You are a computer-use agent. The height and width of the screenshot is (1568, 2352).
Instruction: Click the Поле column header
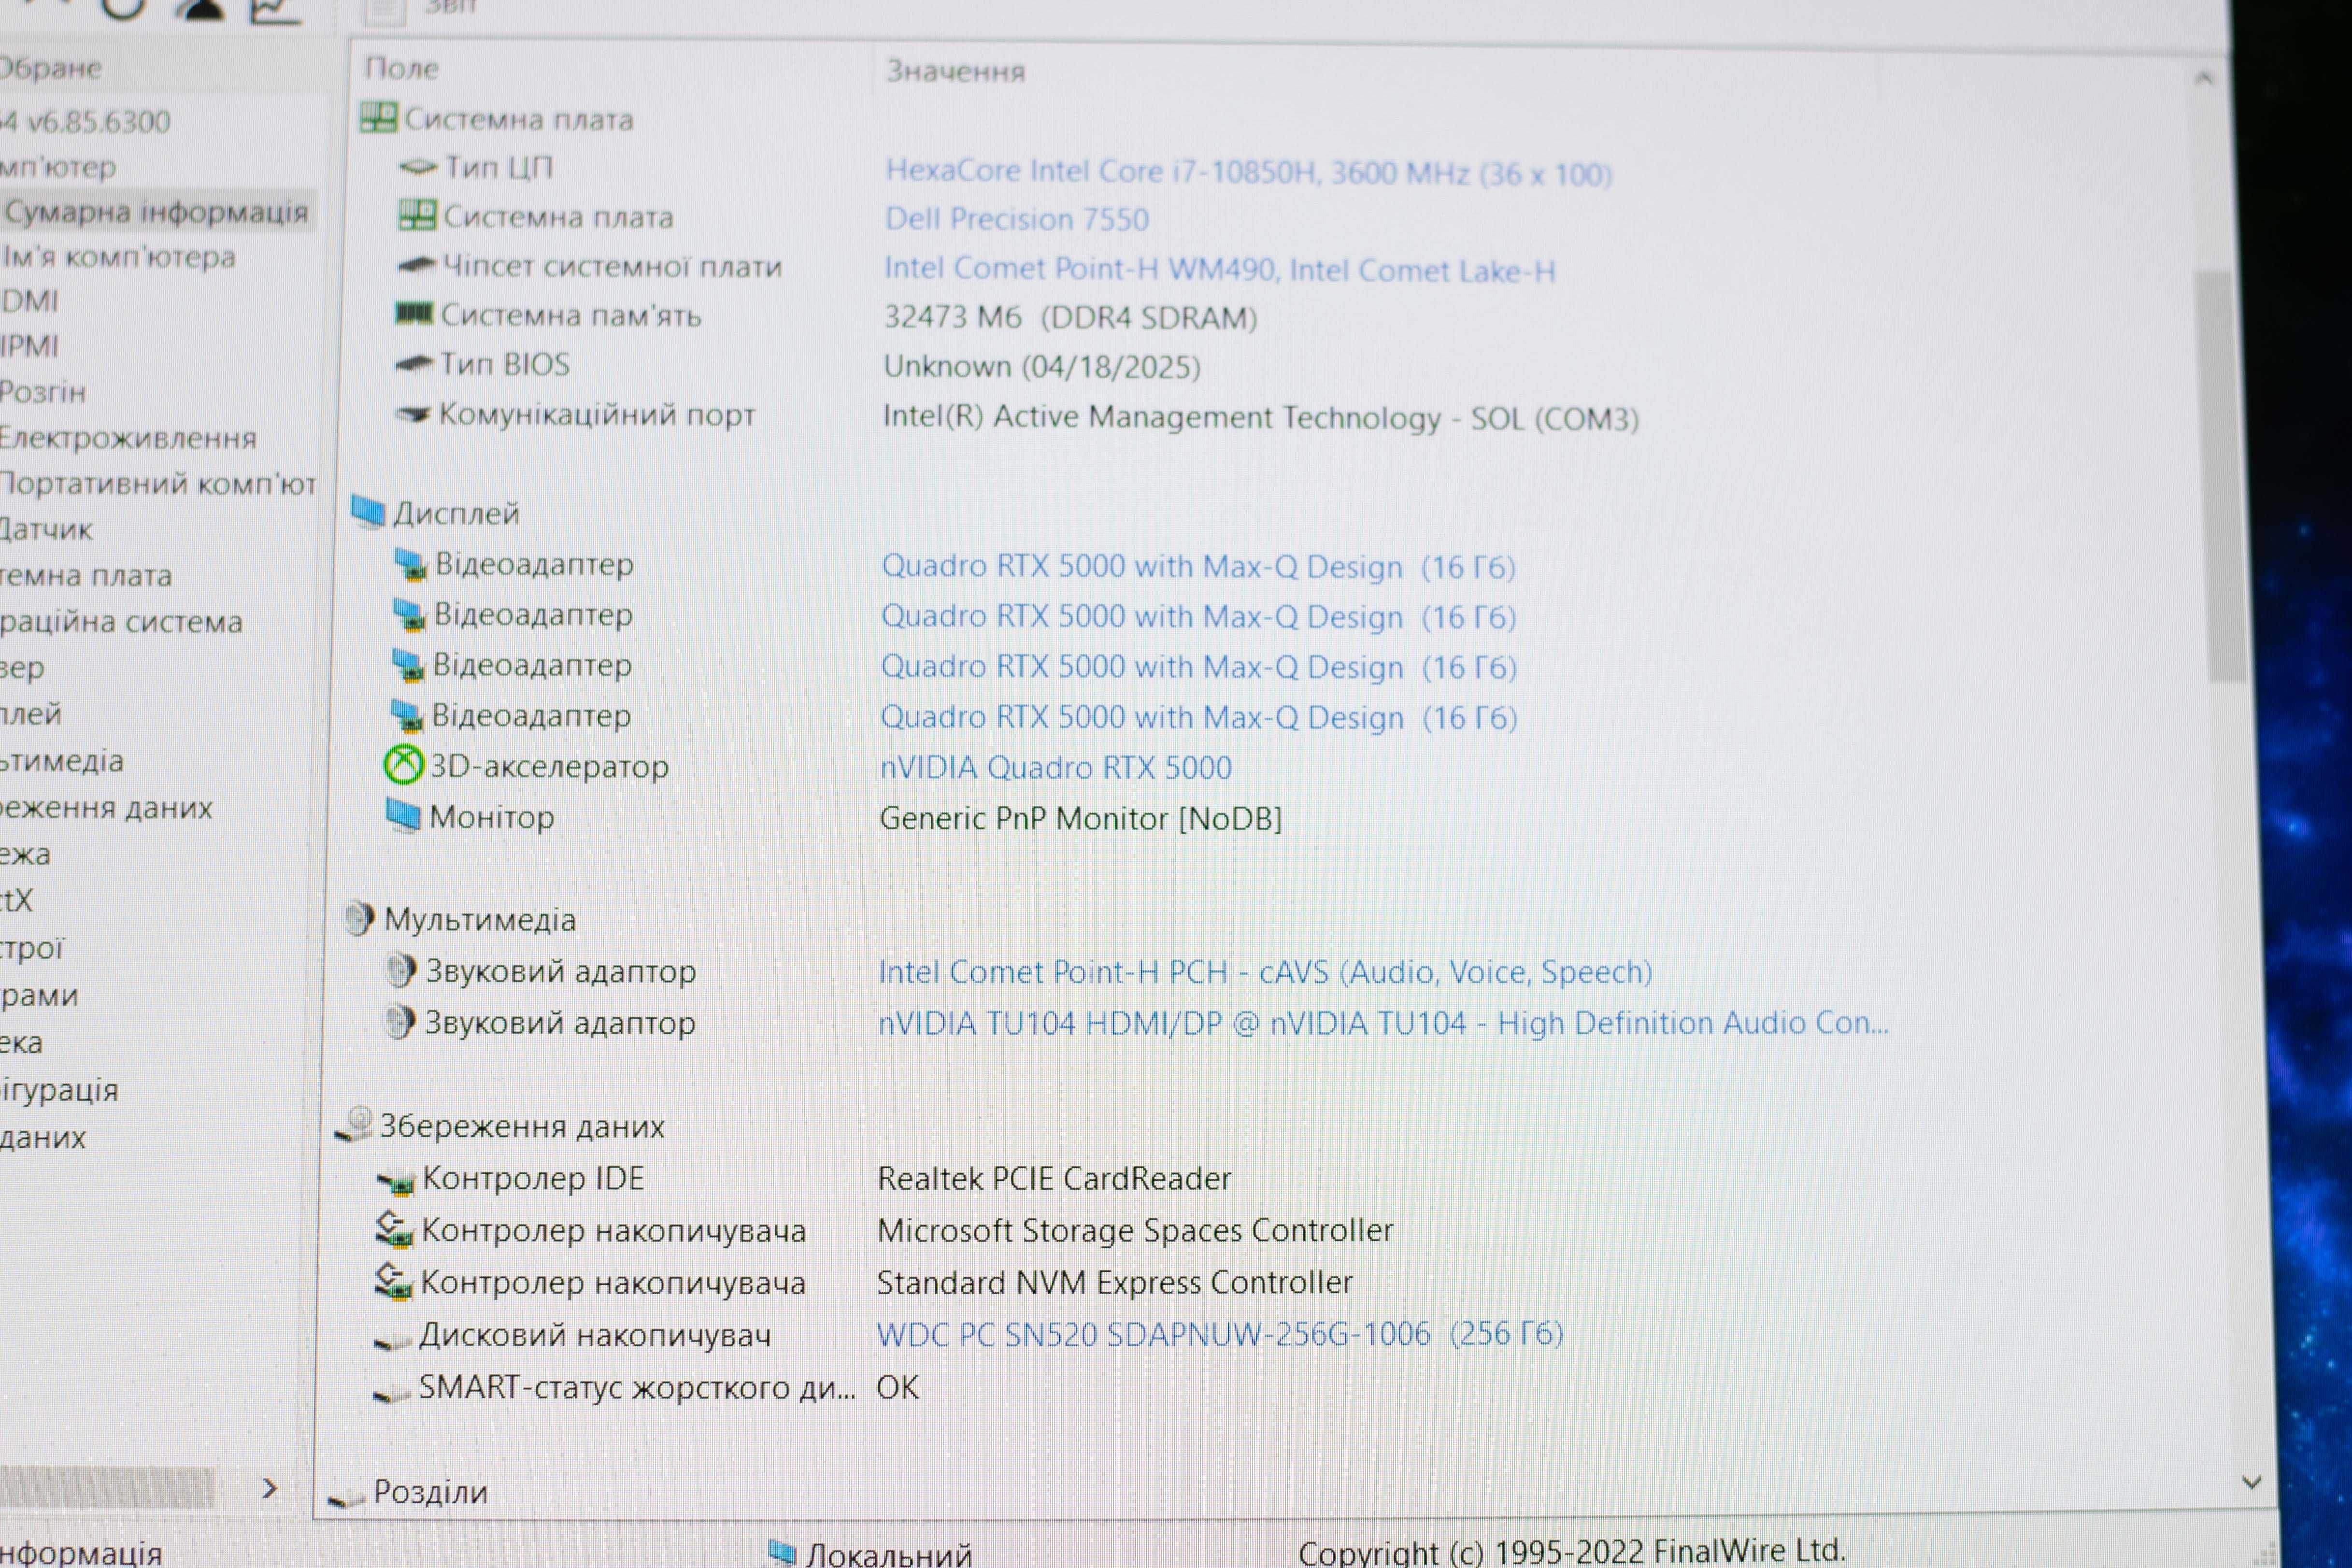point(402,68)
